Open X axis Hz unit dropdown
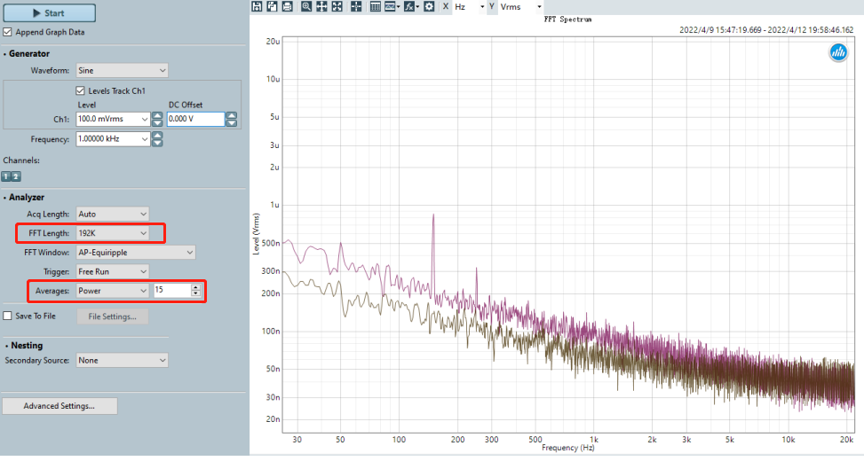 [x=469, y=7]
